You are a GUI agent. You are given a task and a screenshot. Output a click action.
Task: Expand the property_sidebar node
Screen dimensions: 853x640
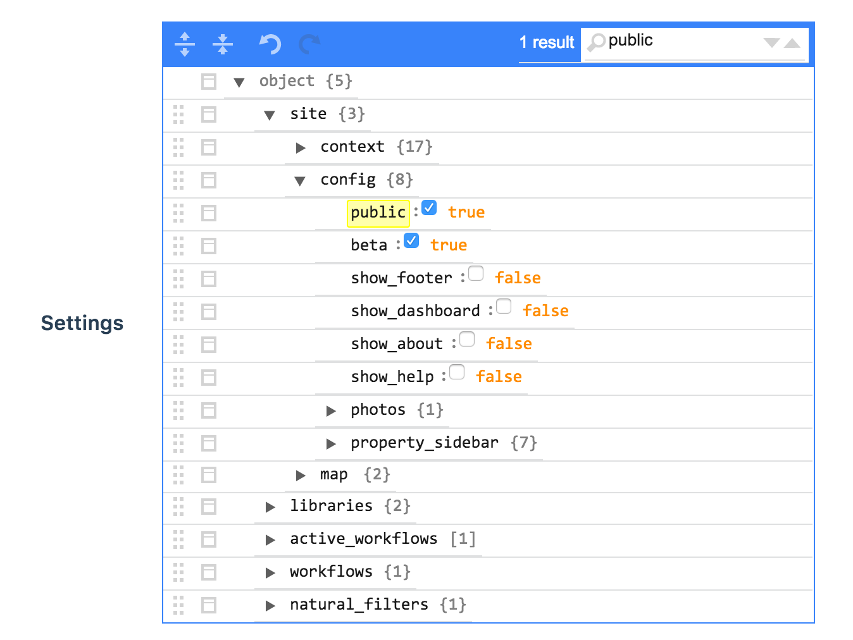(331, 444)
